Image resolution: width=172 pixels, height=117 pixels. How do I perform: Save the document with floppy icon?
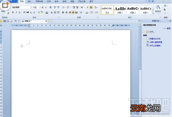point(4,21)
